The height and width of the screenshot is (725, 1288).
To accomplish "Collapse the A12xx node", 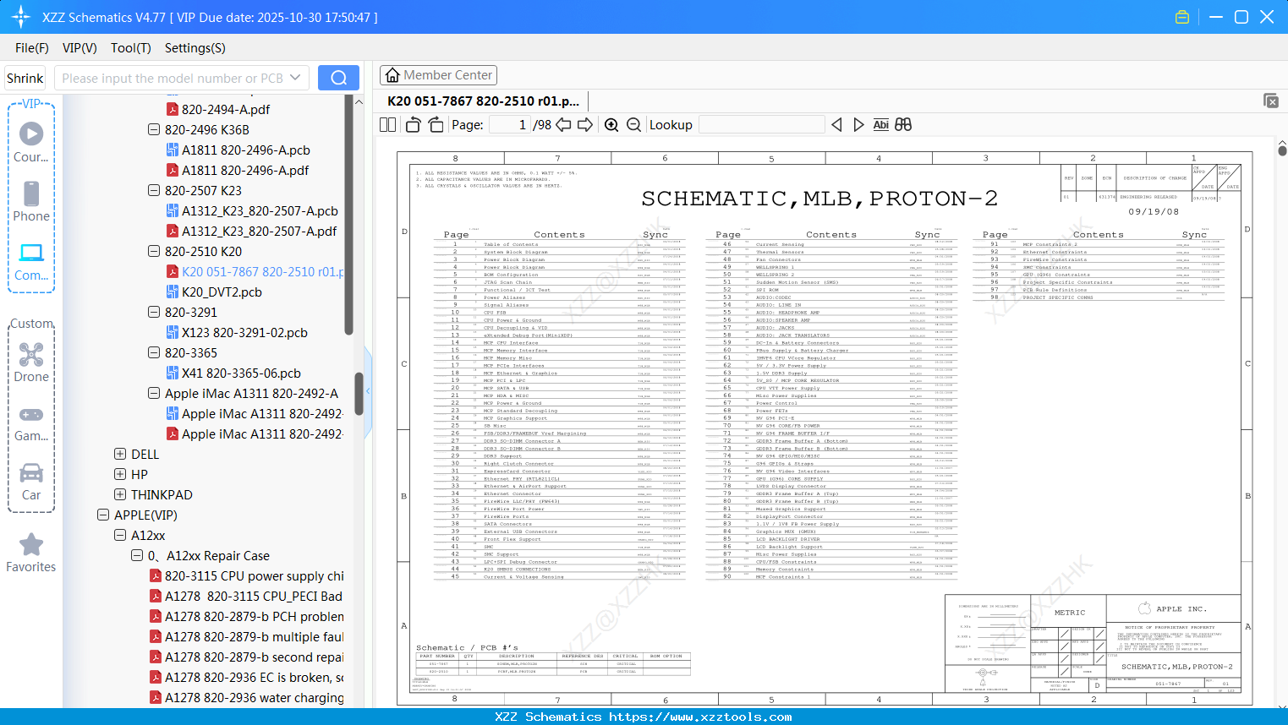I will [x=120, y=536].
